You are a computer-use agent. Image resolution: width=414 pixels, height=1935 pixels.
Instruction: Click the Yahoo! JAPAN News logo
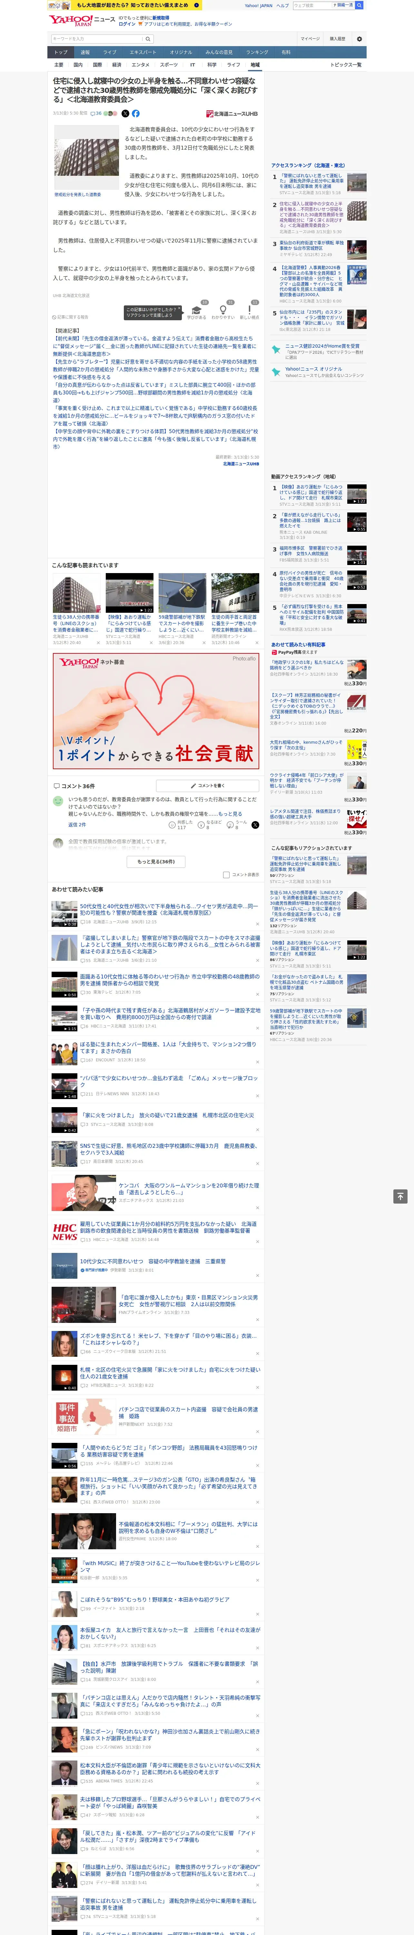coord(81,20)
